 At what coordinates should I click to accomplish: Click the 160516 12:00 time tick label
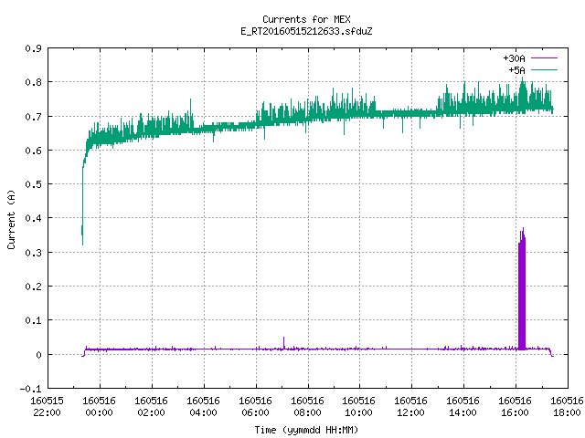(410, 406)
